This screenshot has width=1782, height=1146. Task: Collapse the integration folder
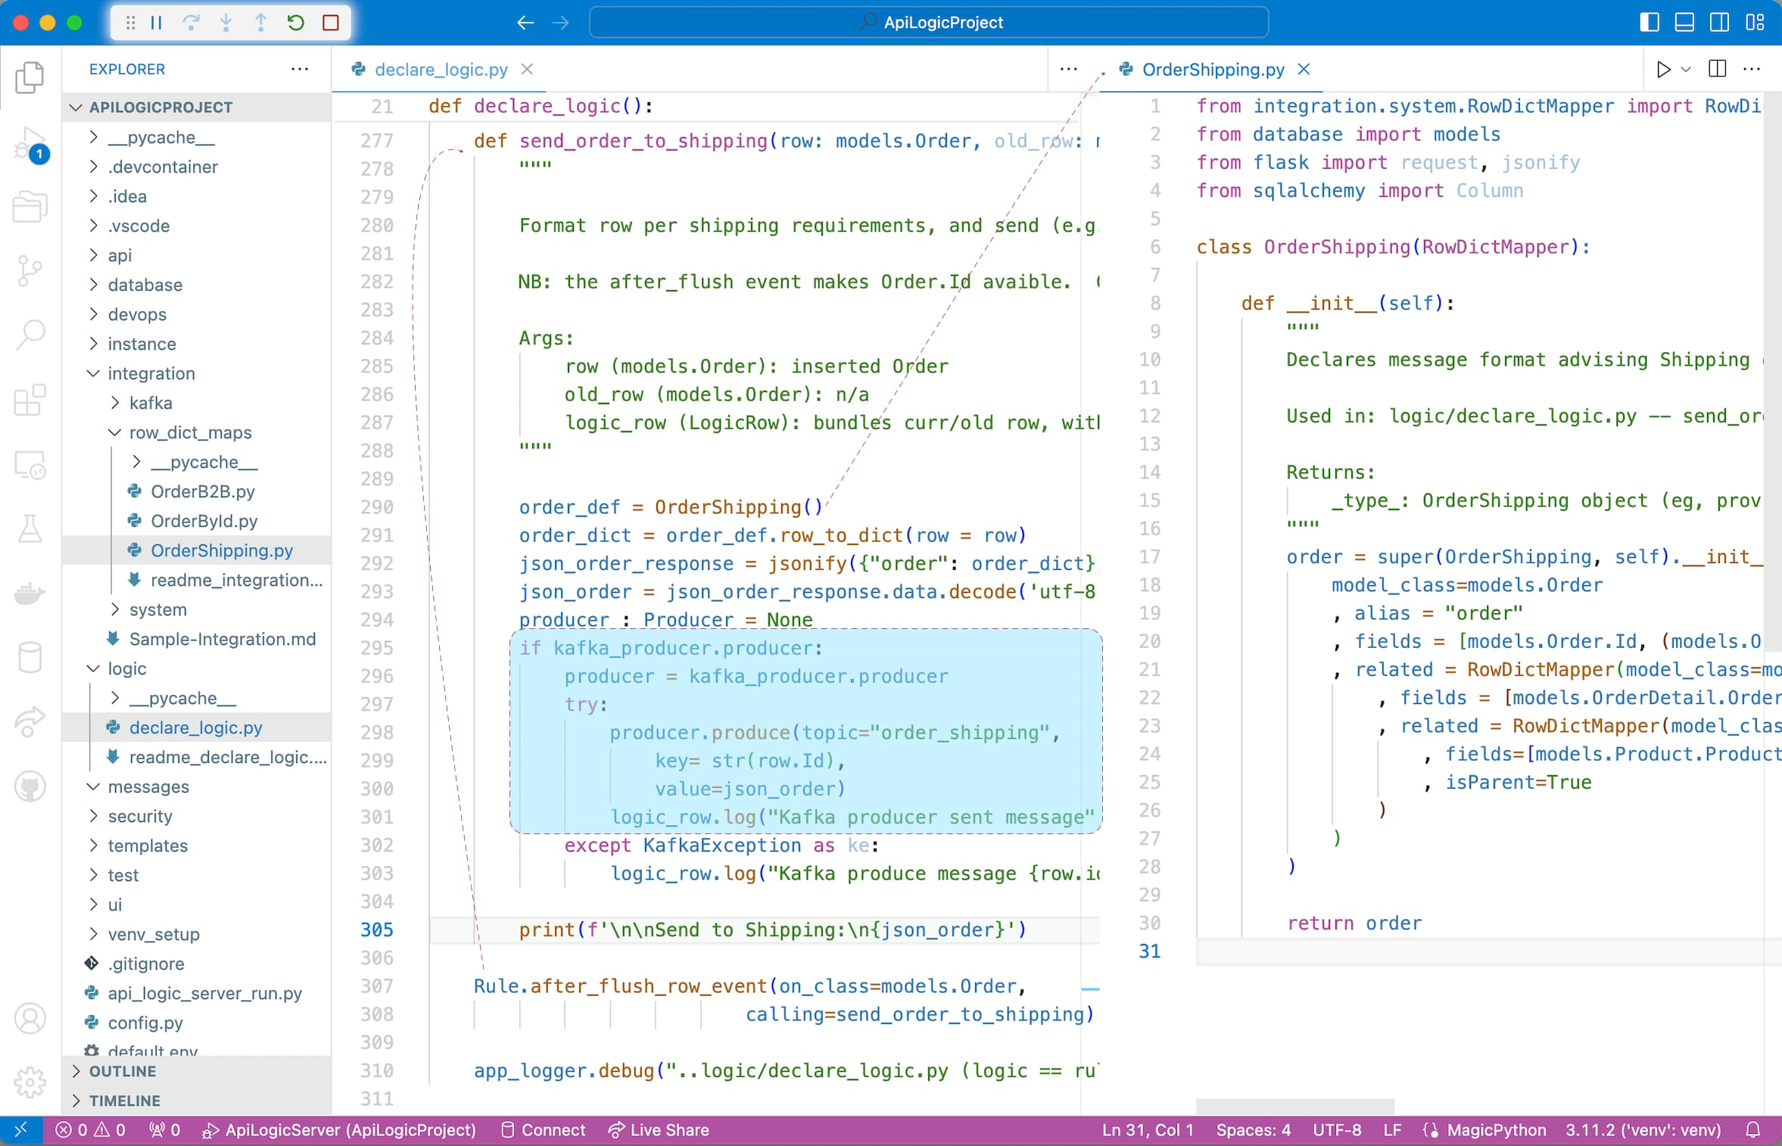(x=197, y=374)
